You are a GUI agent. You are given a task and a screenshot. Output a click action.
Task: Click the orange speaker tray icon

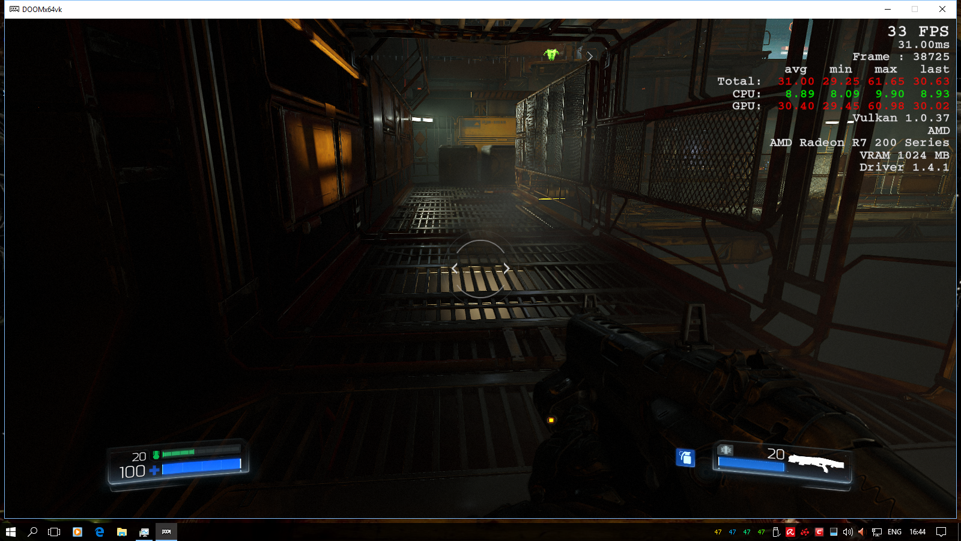861,532
